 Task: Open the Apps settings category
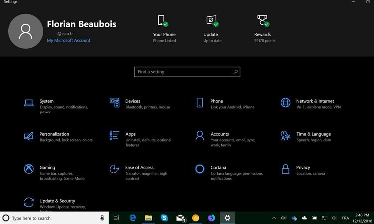[x=130, y=134]
